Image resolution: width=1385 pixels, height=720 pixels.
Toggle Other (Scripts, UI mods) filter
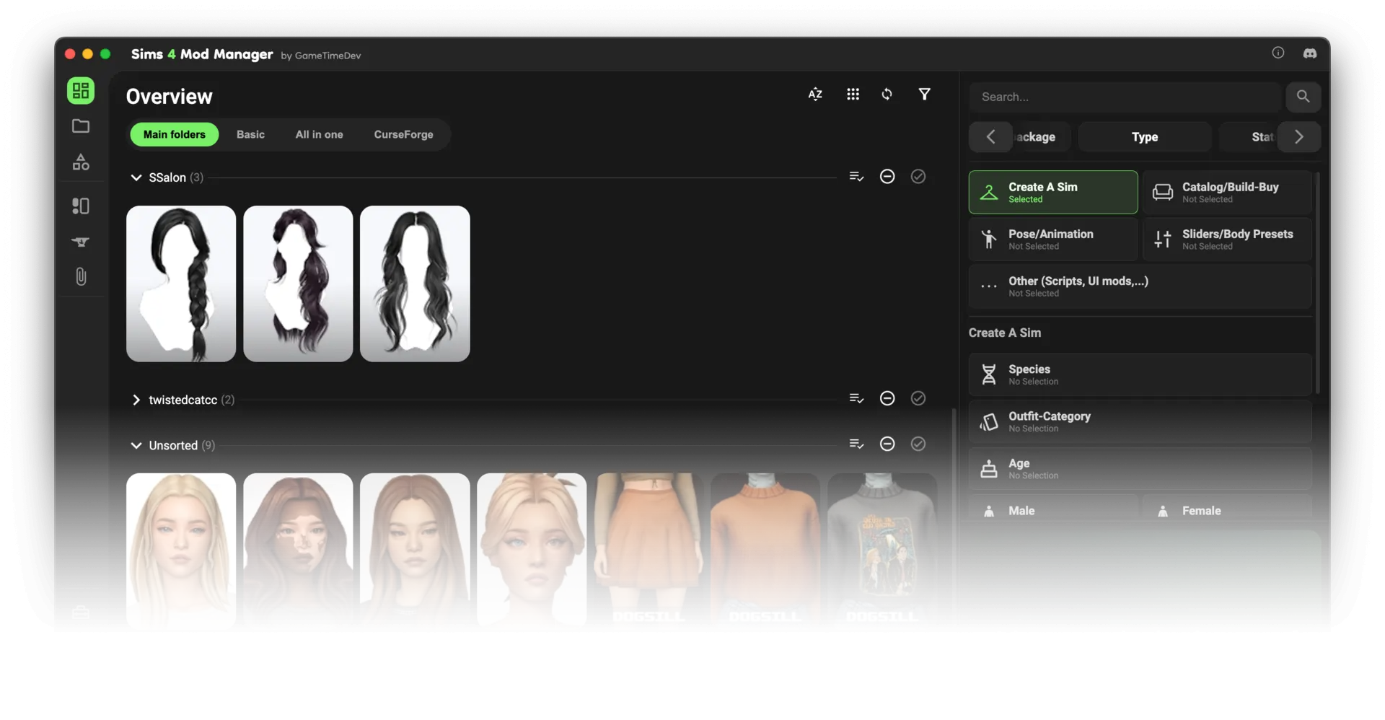point(1140,286)
